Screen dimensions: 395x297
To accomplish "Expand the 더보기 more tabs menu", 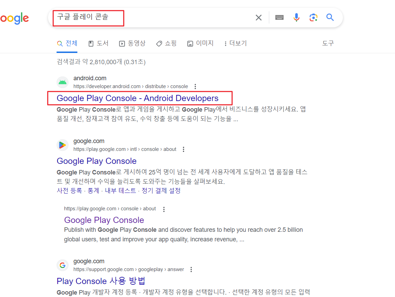I will [x=236, y=43].
